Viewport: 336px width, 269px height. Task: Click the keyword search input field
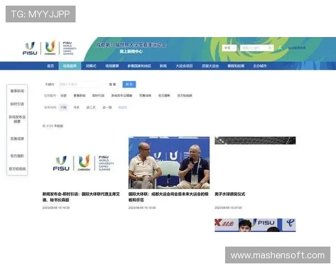tap(81, 85)
